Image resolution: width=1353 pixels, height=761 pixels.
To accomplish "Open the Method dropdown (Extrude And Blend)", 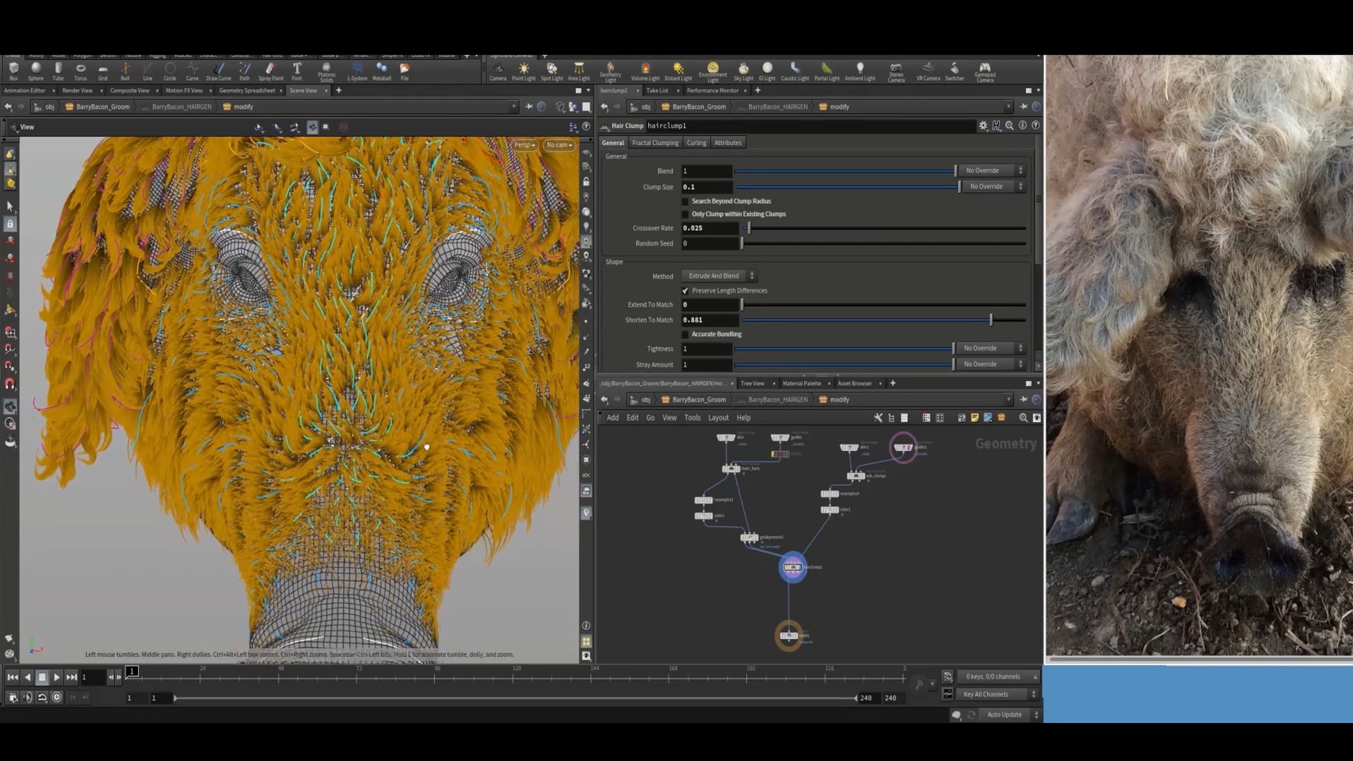I will [x=719, y=276].
